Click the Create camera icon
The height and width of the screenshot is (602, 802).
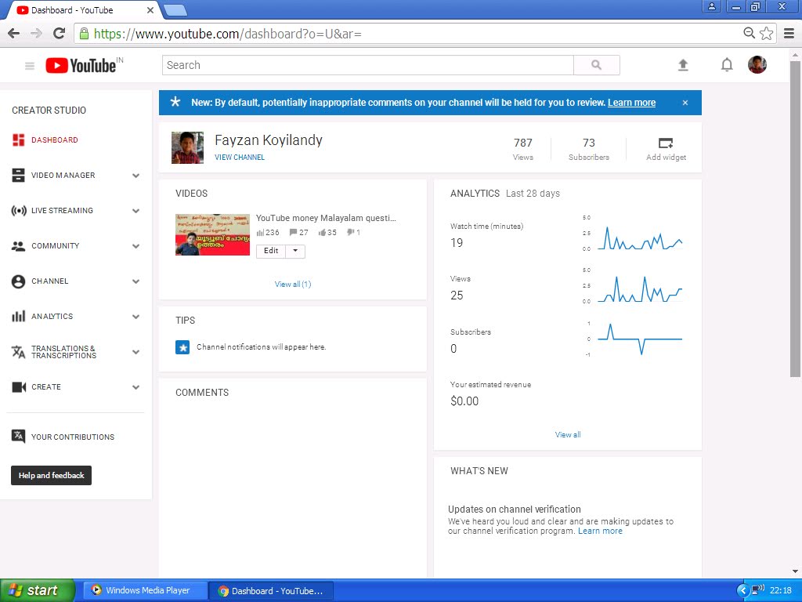click(x=19, y=387)
